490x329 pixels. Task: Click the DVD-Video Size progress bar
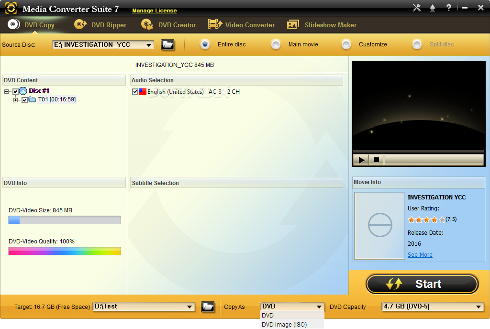point(65,220)
